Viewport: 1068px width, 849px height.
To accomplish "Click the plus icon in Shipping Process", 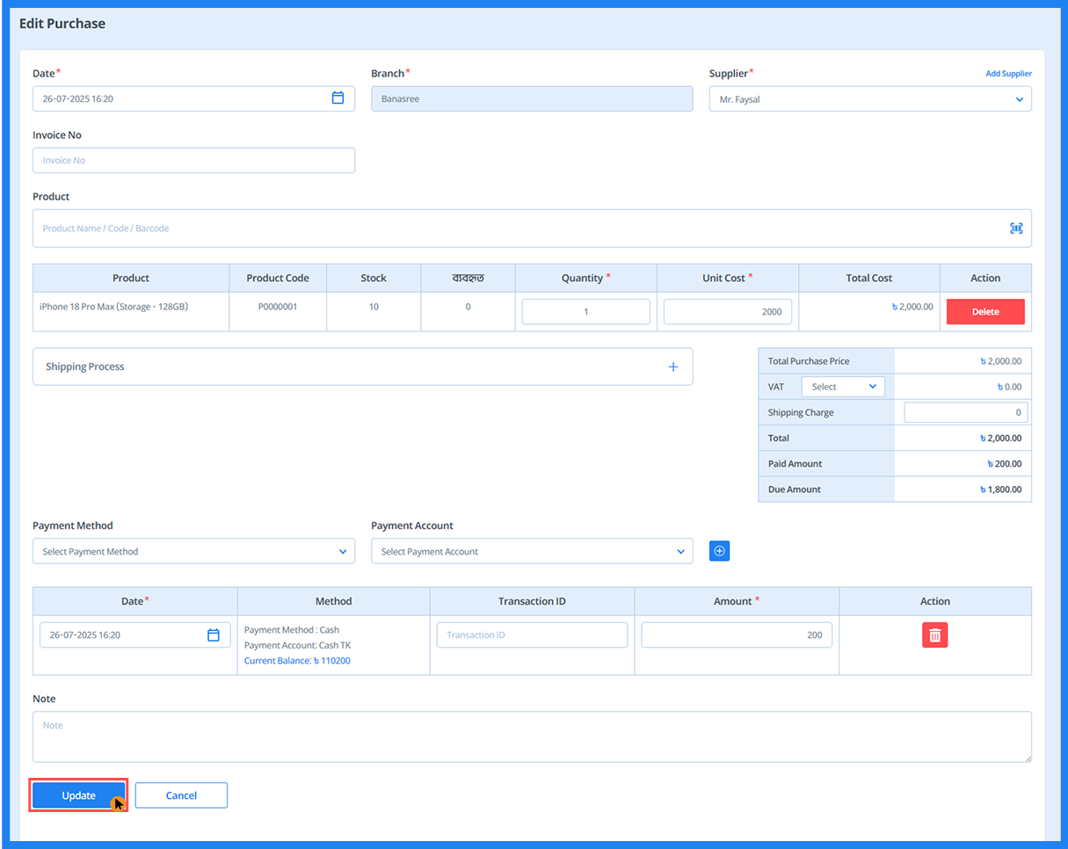I will coord(673,366).
